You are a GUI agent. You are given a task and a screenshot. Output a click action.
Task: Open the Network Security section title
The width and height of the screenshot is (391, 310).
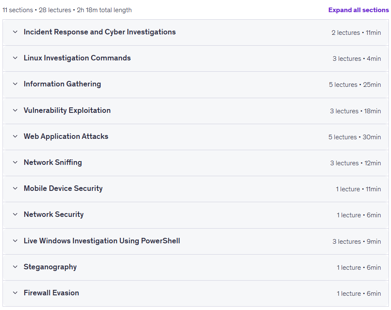click(x=54, y=214)
